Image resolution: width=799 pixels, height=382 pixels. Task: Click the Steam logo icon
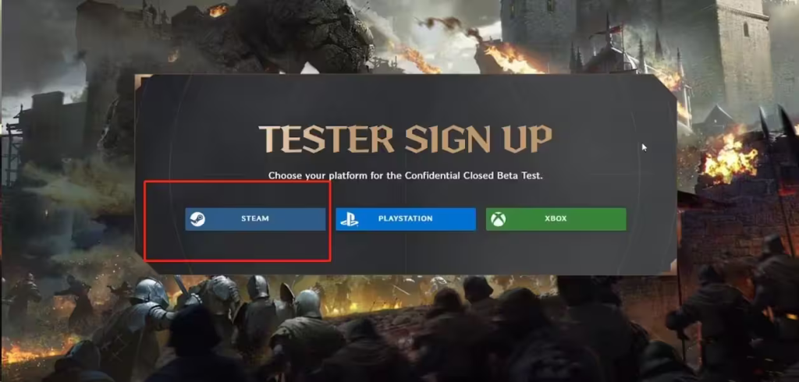click(x=197, y=219)
